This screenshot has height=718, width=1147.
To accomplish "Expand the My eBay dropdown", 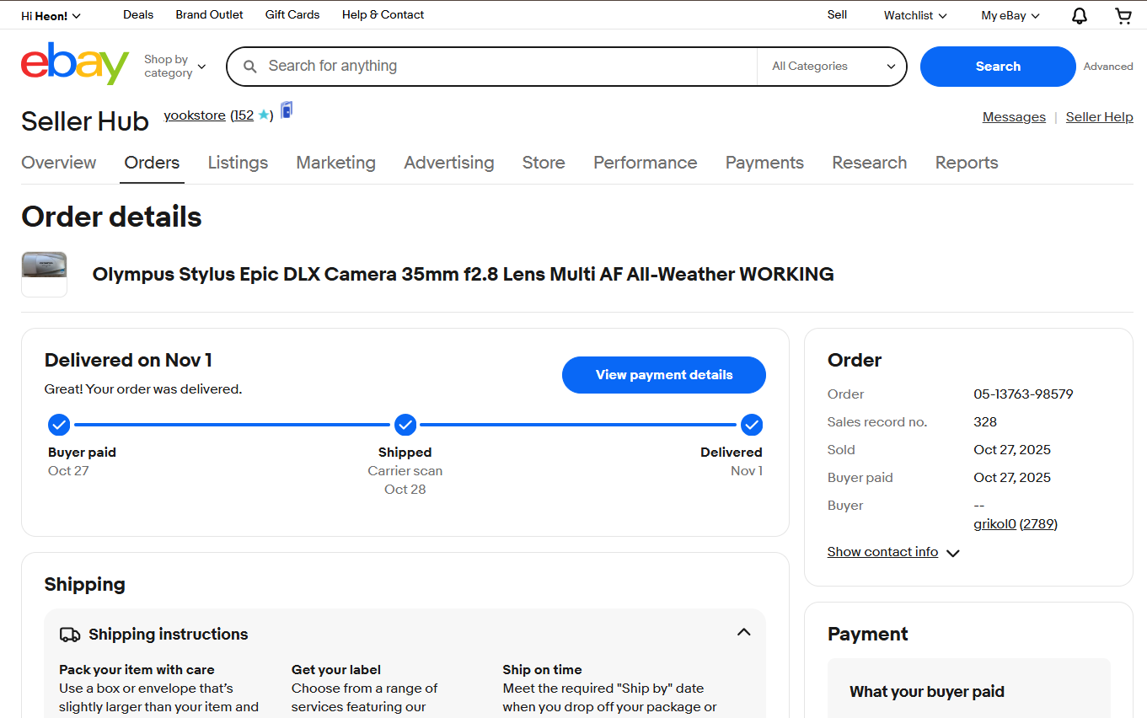I will (1010, 15).
